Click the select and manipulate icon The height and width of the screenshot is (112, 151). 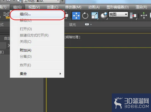pyautogui.click(x=144, y=15)
